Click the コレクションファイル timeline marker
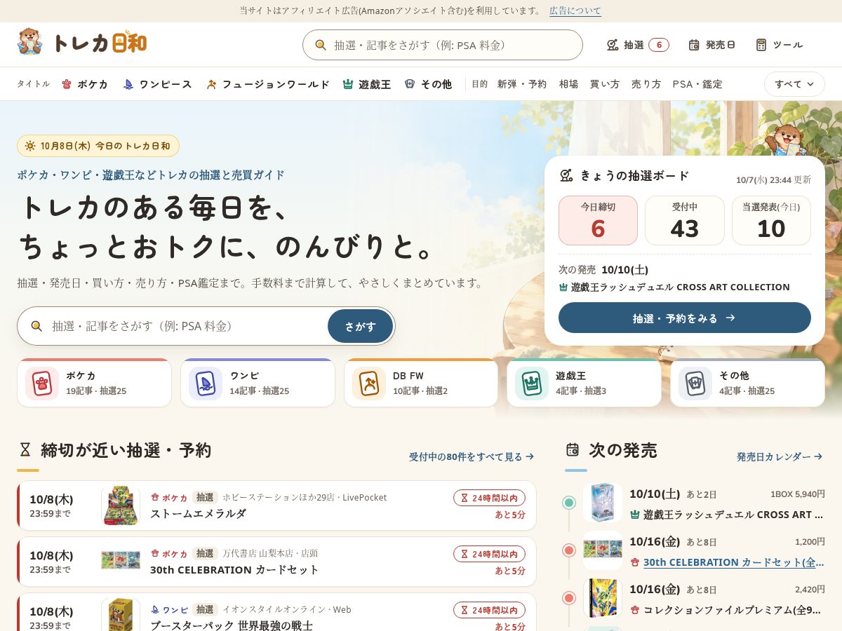 pos(569,598)
